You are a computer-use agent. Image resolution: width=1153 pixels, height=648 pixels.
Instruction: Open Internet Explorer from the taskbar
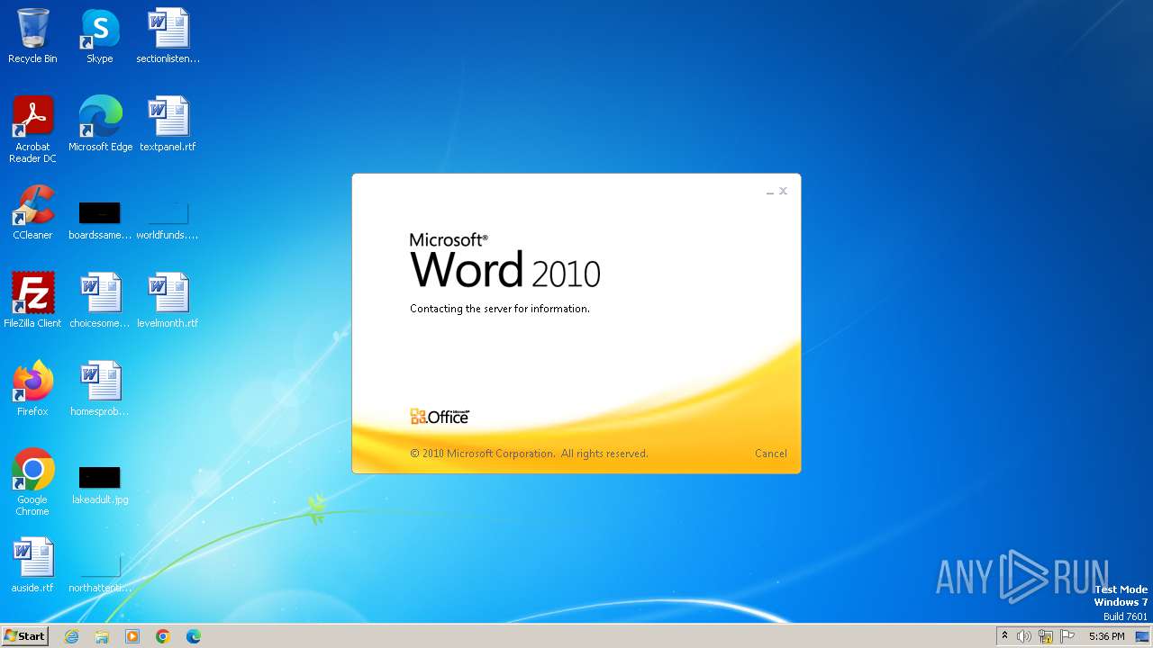[71, 636]
